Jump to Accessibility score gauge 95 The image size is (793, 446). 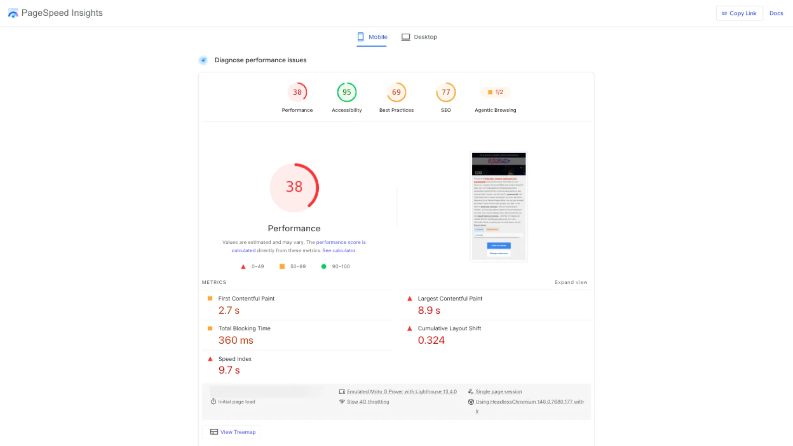coord(347,92)
